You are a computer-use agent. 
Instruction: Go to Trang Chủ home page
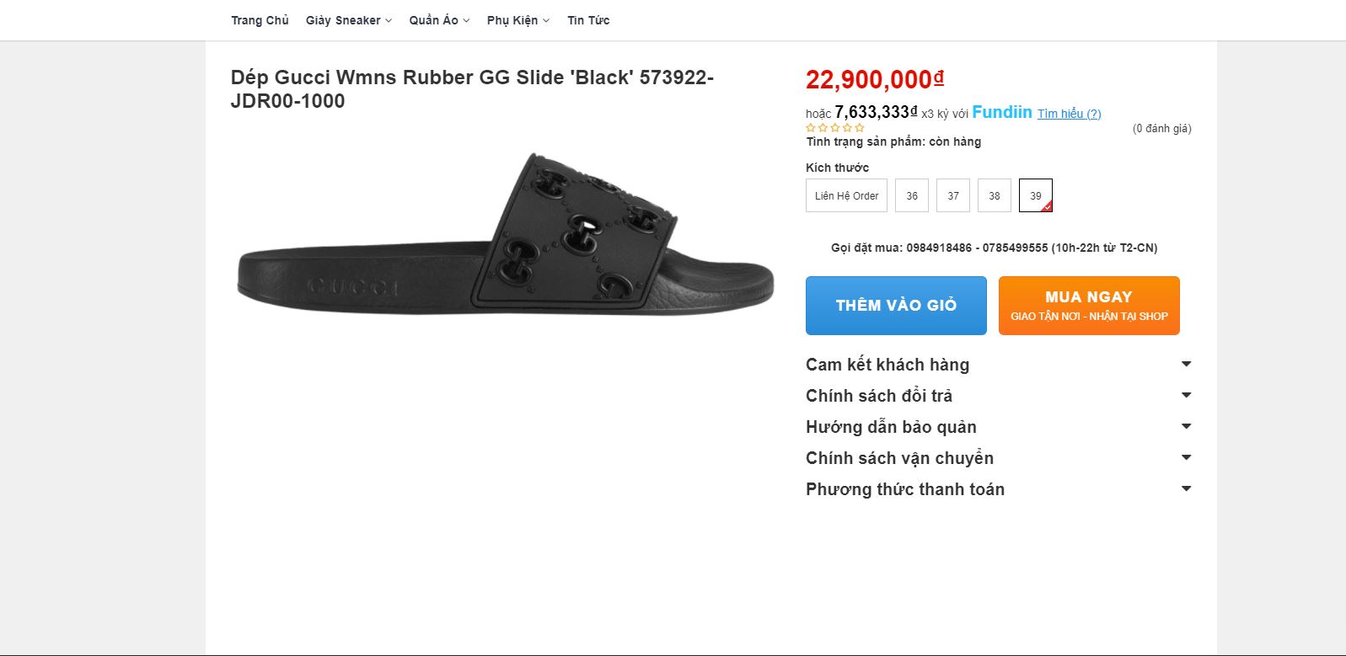click(260, 20)
